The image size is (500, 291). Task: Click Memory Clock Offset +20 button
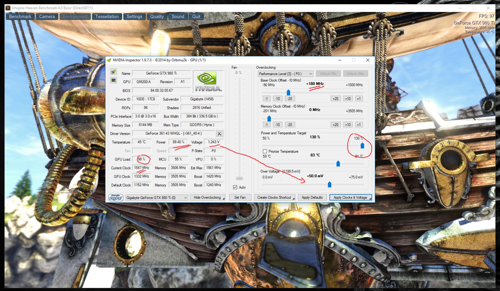335,125
